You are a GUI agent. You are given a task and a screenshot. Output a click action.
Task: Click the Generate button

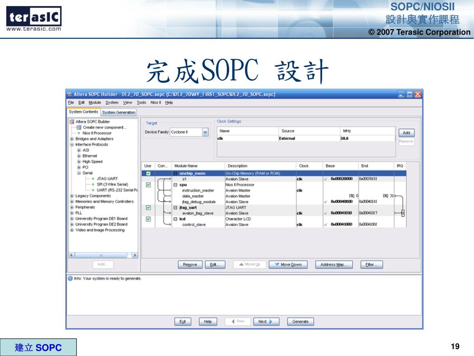click(x=300, y=322)
